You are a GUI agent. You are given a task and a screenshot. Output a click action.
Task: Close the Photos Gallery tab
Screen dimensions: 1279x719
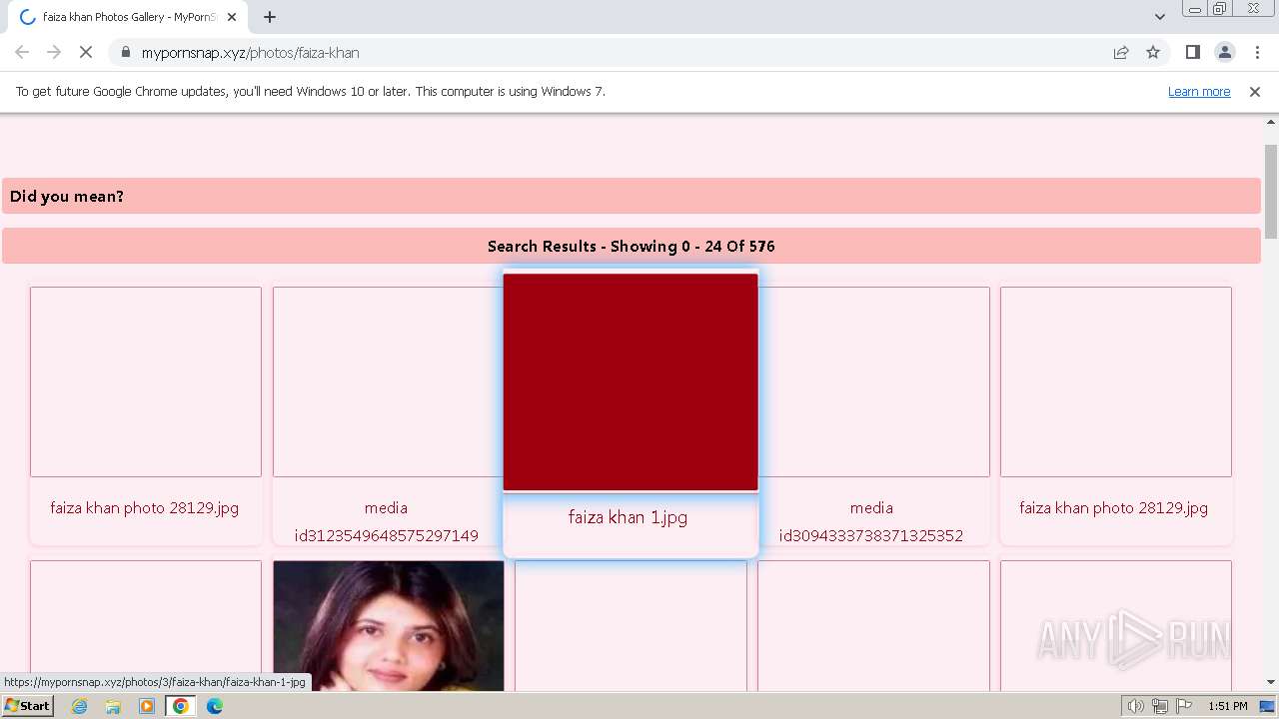click(231, 17)
